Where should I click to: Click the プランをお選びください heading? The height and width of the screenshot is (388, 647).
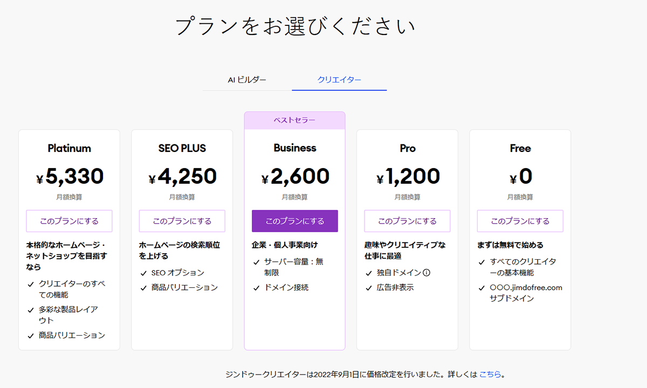point(295,26)
